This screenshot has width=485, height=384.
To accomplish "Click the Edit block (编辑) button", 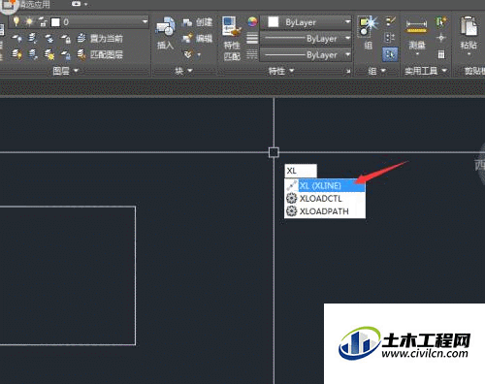I will click(x=197, y=39).
